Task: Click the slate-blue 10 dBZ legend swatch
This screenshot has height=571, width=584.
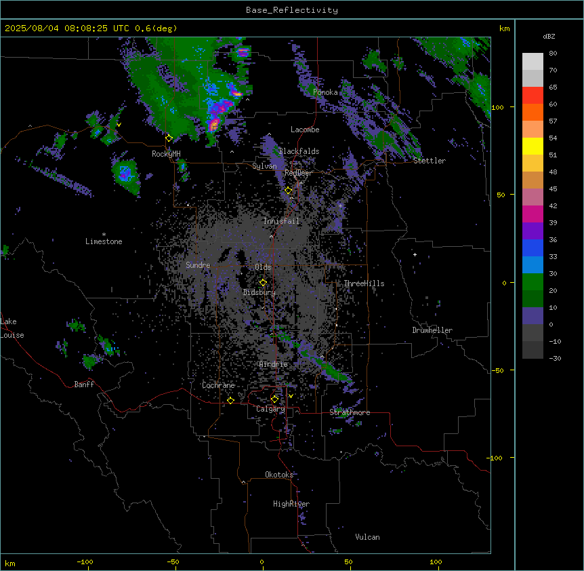Action: [533, 316]
